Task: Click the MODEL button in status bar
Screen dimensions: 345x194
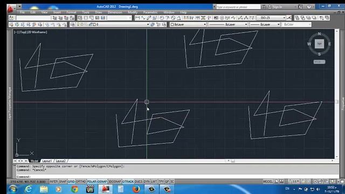Action: click(x=268, y=182)
